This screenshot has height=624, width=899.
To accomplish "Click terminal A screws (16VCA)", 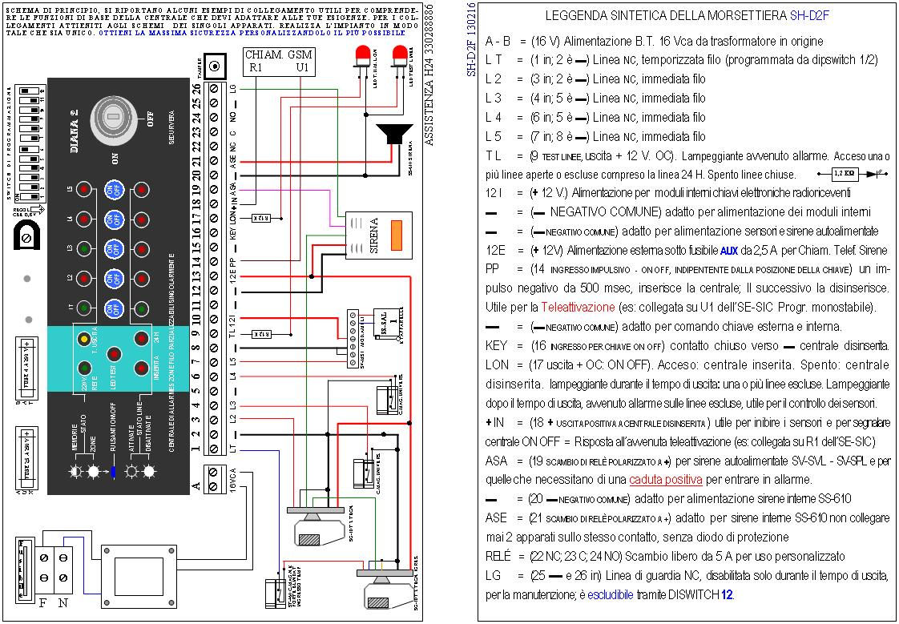I will pyautogui.click(x=215, y=479).
